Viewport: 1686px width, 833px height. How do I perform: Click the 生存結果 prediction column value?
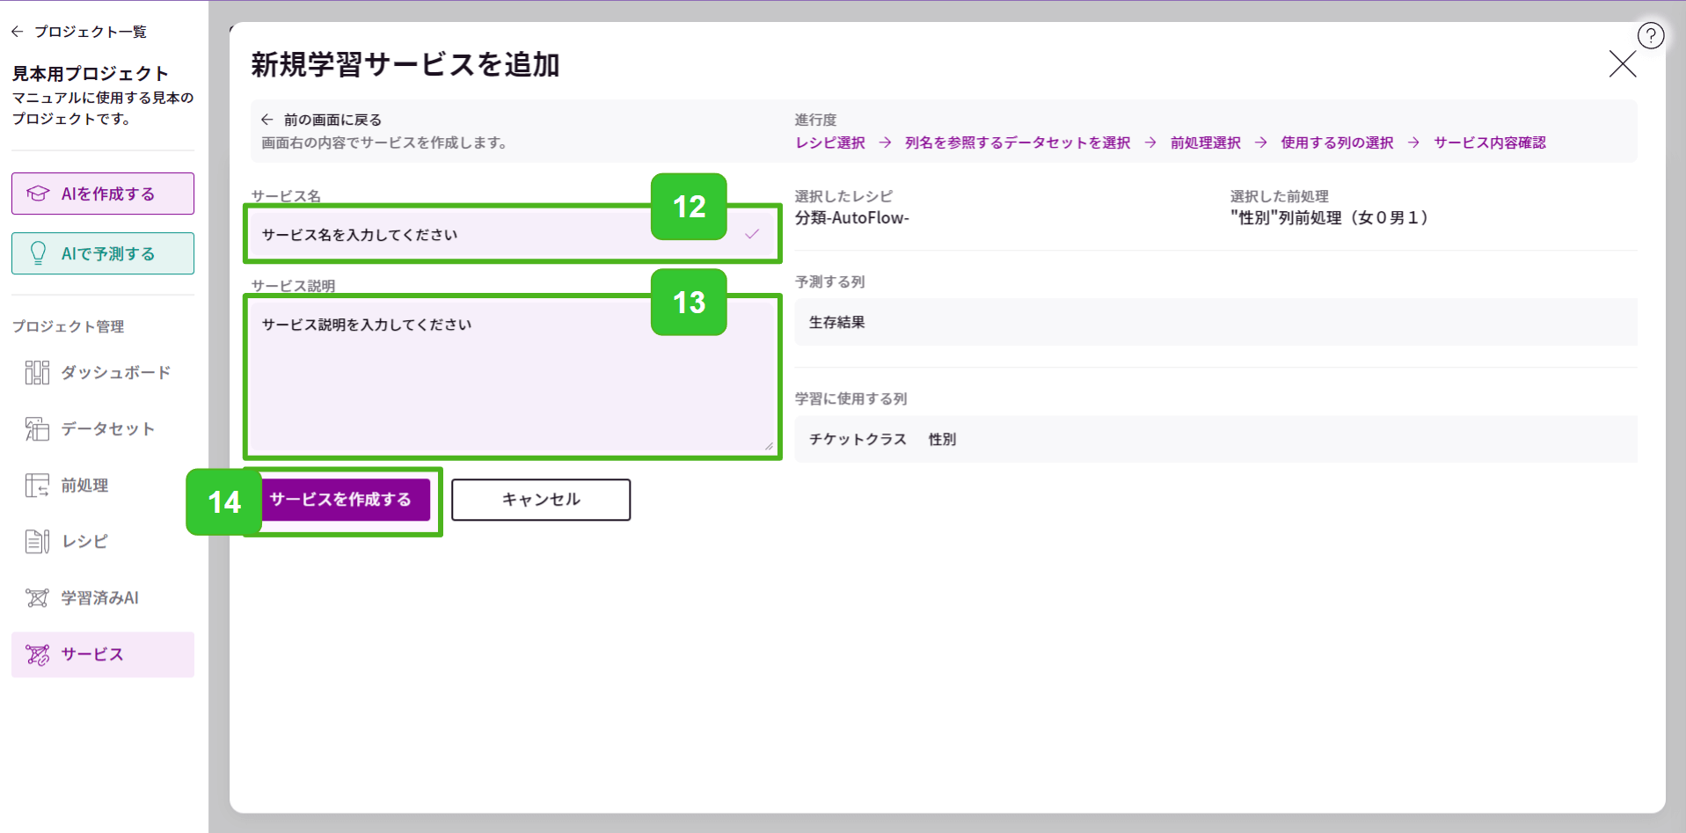(837, 323)
